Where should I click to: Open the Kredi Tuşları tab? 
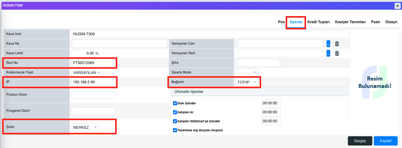[318, 22]
